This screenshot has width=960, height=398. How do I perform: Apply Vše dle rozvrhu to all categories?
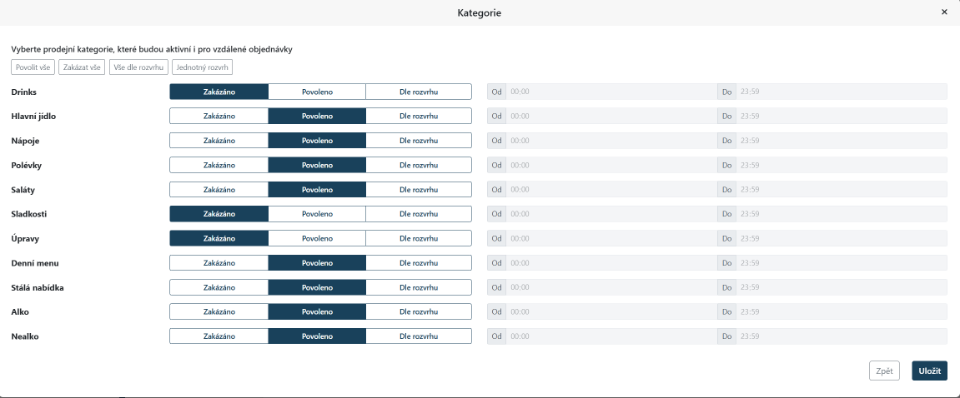pyautogui.click(x=138, y=67)
